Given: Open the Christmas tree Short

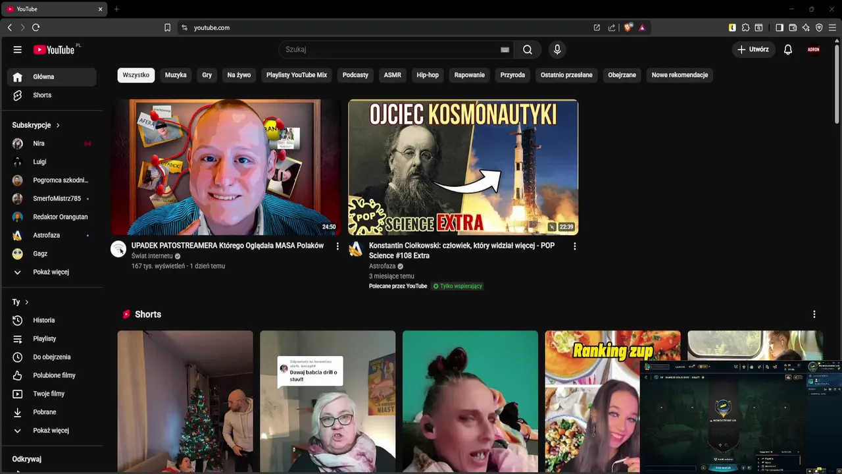Looking at the screenshot, I should click(186, 402).
